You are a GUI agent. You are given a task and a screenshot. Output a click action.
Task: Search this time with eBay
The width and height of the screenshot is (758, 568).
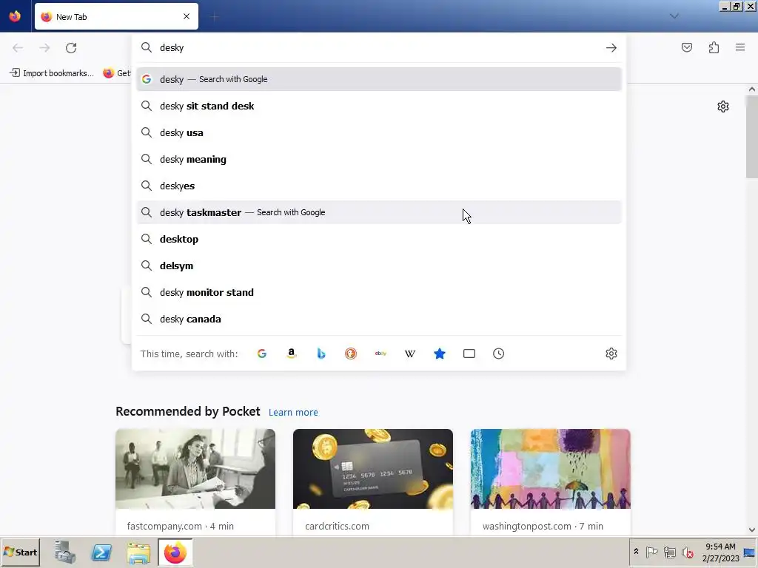(x=380, y=354)
